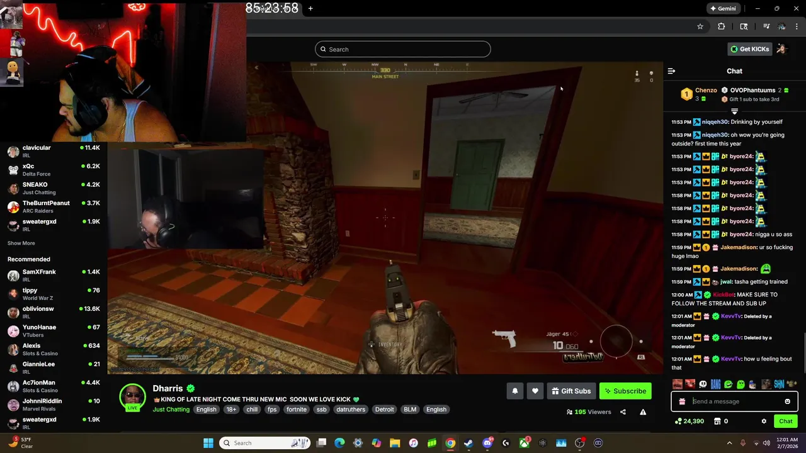
Task: Click the Gift Subs button
Action: (571, 391)
